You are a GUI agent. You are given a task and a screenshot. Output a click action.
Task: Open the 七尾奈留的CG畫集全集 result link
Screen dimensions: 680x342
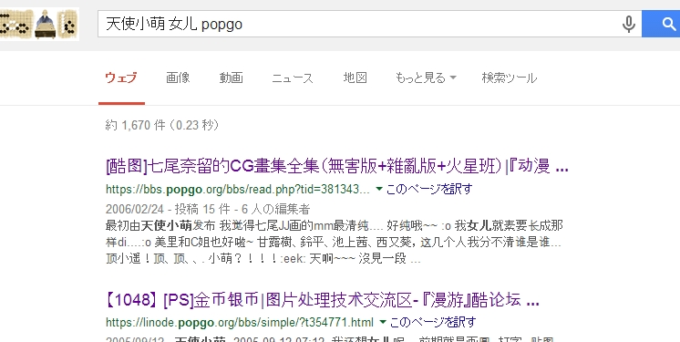[337, 166]
